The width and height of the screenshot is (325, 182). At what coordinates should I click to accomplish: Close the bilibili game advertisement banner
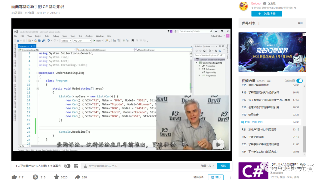(x=304, y=34)
